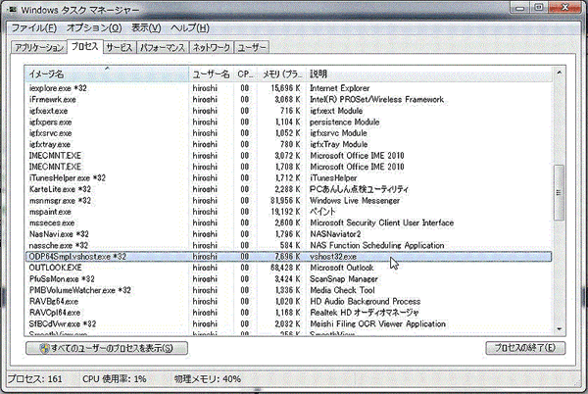Select the KarteLite.exe *32 process
The image size is (588, 394).
(288, 189)
